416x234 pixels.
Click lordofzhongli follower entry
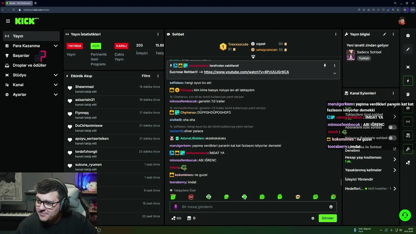coord(114,154)
